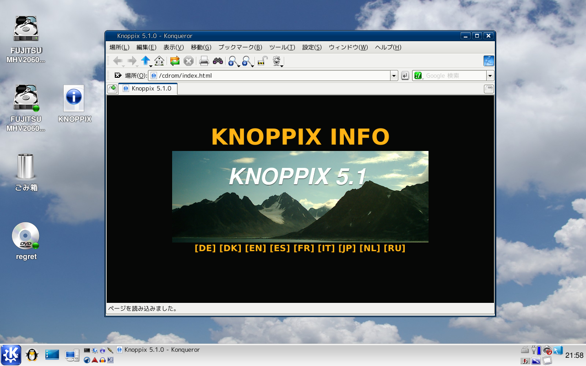Click the Tux penguin Knoppix menu icon
The image size is (586, 366).
click(32, 355)
